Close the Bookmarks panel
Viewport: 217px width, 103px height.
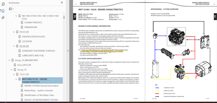click(62, 3)
